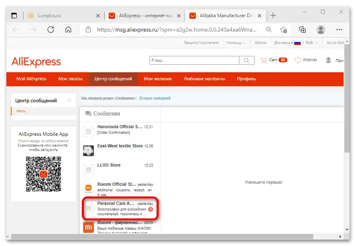This screenshot has height=246, width=356.
Task: Click the horizontal page scrollbar
Action: point(162,236)
